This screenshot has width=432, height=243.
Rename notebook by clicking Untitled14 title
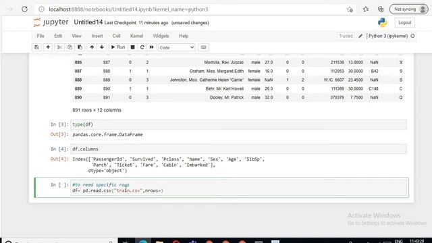[88, 22]
